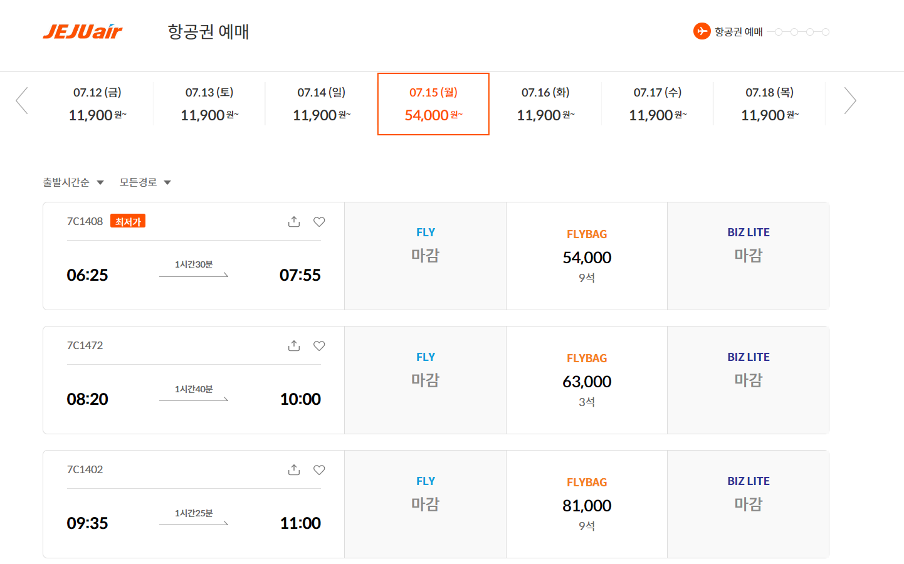Expand earlier dates with the left chevron
The width and height of the screenshot is (904, 564).
22,100
